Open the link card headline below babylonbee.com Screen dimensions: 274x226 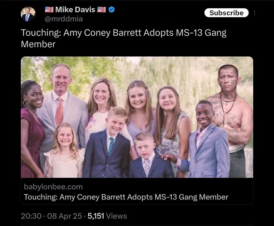click(x=126, y=197)
